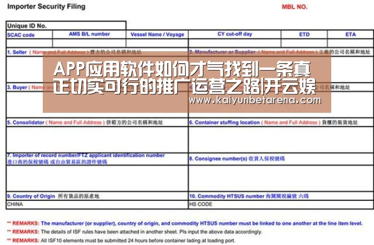
Task: Click the blank cell under ETD
Action: point(304,43)
